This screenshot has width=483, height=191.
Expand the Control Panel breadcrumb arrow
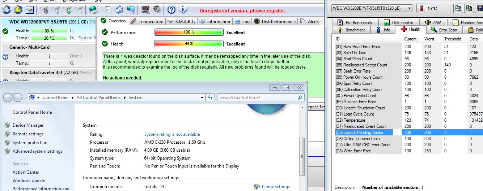pyautogui.click(x=72, y=97)
